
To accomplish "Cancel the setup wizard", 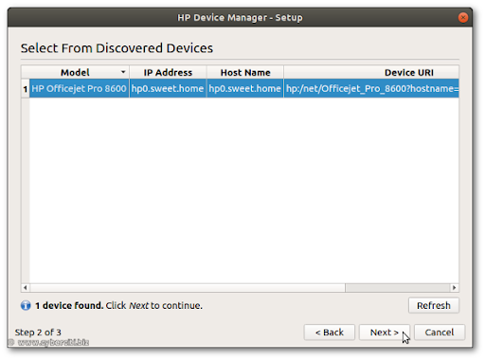I will pos(440,333).
